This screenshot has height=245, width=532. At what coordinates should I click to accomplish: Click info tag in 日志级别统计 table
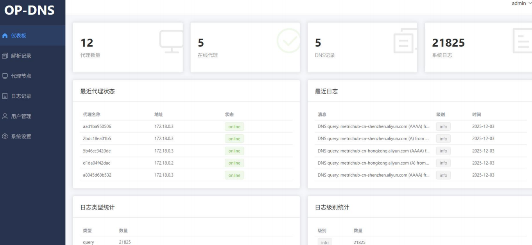tap(325, 242)
